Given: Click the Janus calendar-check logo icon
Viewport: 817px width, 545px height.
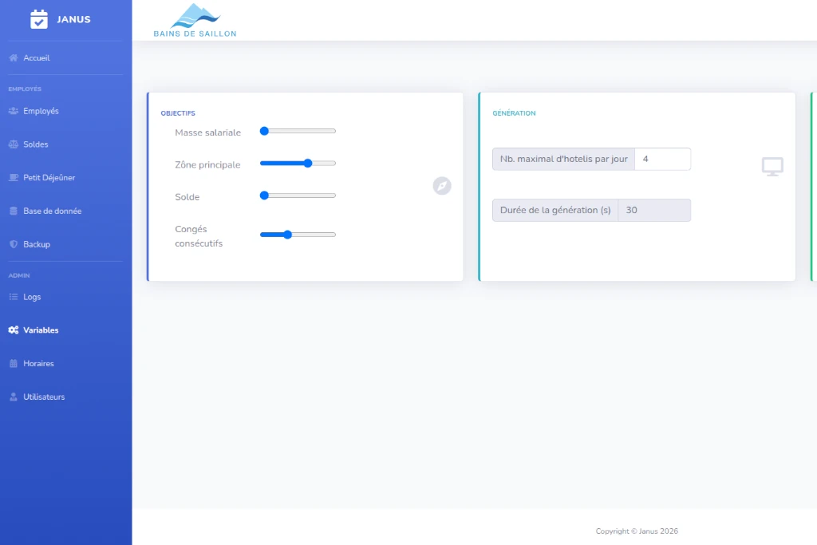Looking at the screenshot, I should (x=39, y=19).
